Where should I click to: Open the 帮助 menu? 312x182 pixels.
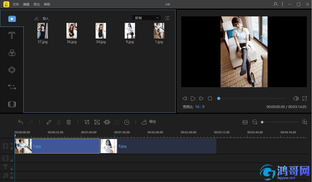click(47, 4)
